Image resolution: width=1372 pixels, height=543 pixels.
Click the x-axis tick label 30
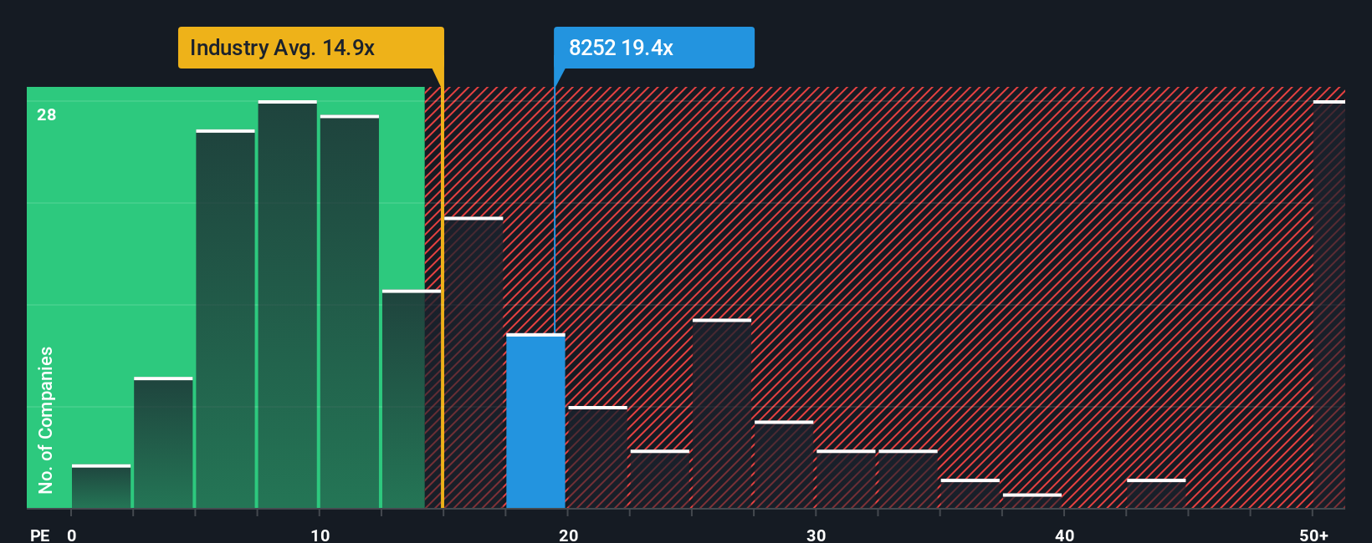tap(816, 535)
